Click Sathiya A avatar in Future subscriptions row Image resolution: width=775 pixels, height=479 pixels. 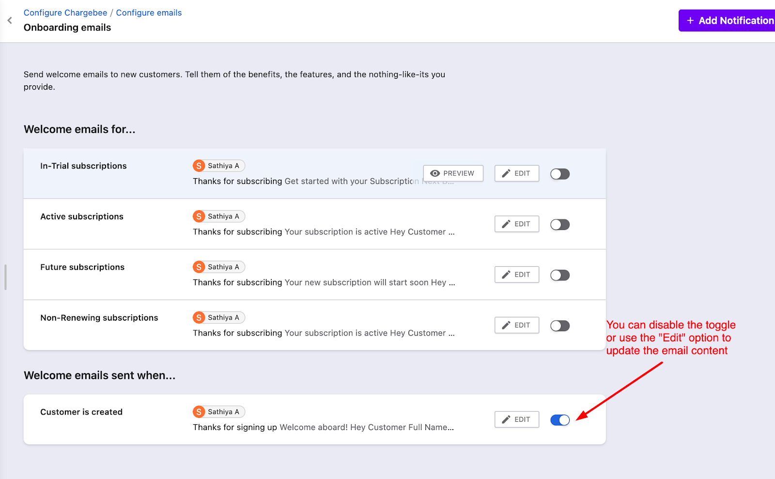(x=199, y=267)
